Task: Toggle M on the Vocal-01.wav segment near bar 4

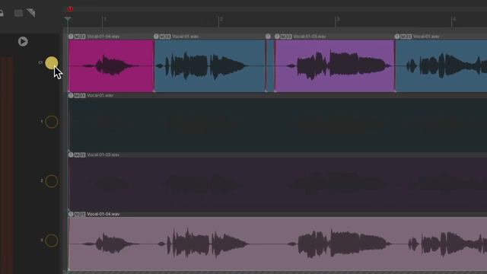Action: click(403, 37)
